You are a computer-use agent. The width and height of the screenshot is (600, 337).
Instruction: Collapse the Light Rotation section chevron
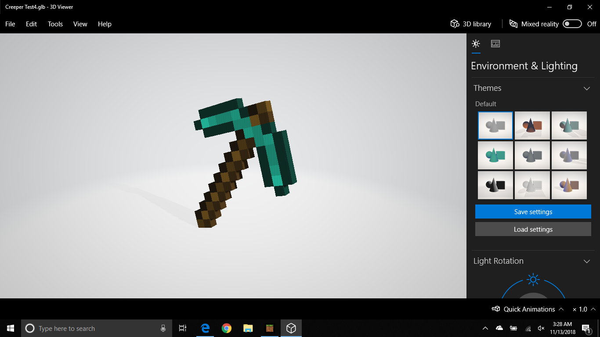tap(586, 261)
